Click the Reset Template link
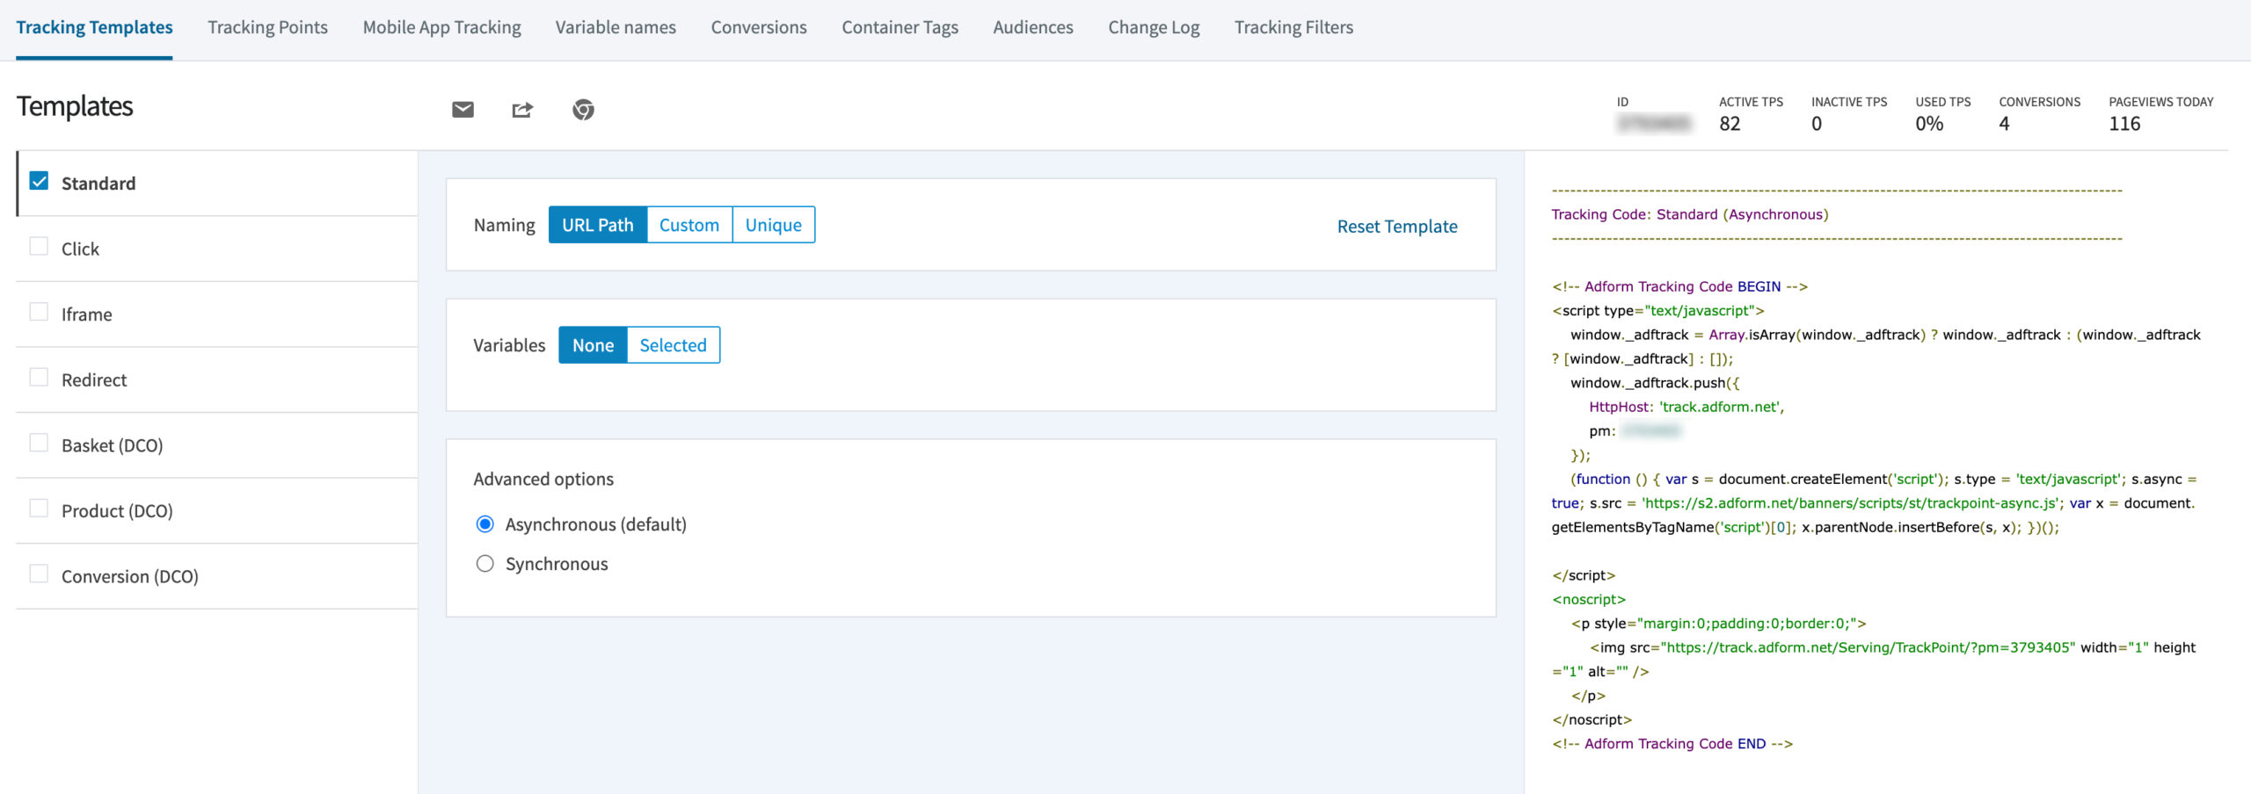Image resolution: width=2251 pixels, height=794 pixels. click(x=1396, y=226)
